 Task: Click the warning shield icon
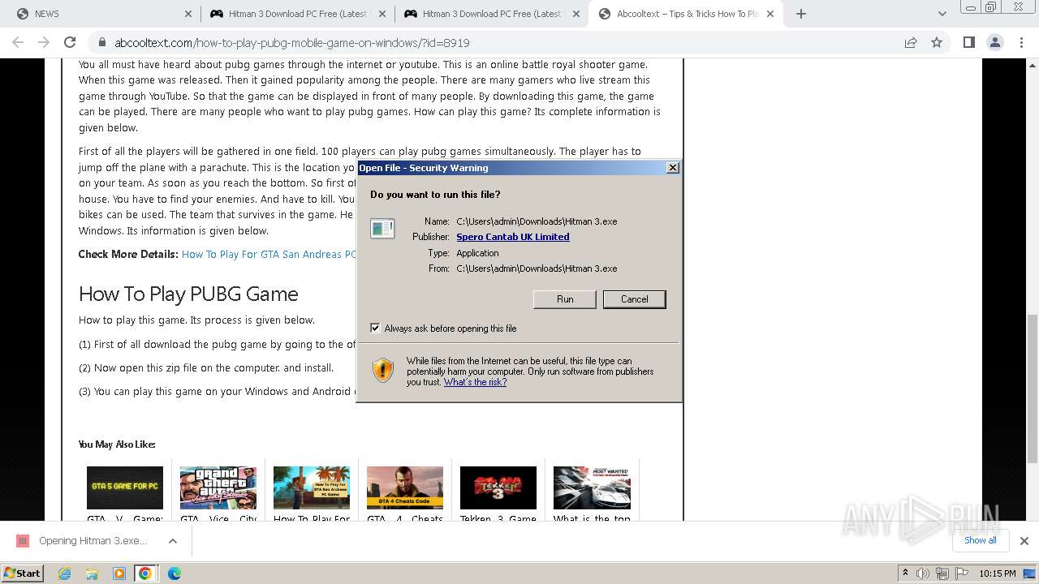[x=383, y=370]
